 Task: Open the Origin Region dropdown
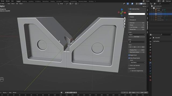click(x=137, y=35)
